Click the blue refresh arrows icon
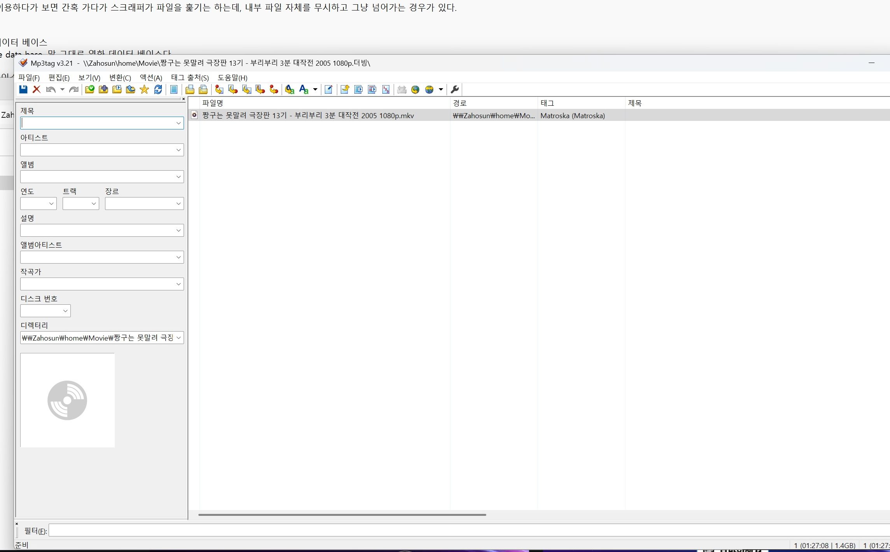This screenshot has width=890, height=552. [x=158, y=89]
